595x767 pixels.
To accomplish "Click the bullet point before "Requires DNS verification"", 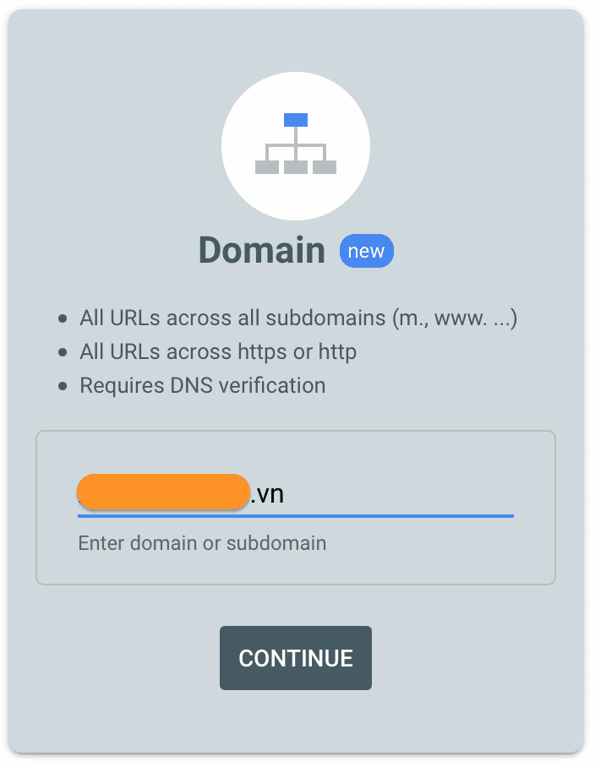I will (x=63, y=386).
